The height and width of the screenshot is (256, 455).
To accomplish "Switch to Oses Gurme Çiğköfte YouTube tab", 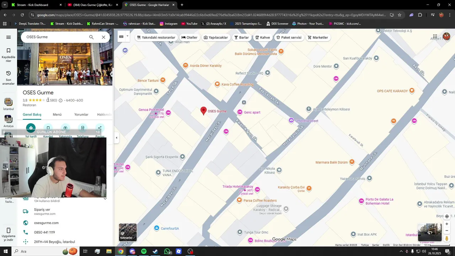I will pyautogui.click(x=92, y=5).
